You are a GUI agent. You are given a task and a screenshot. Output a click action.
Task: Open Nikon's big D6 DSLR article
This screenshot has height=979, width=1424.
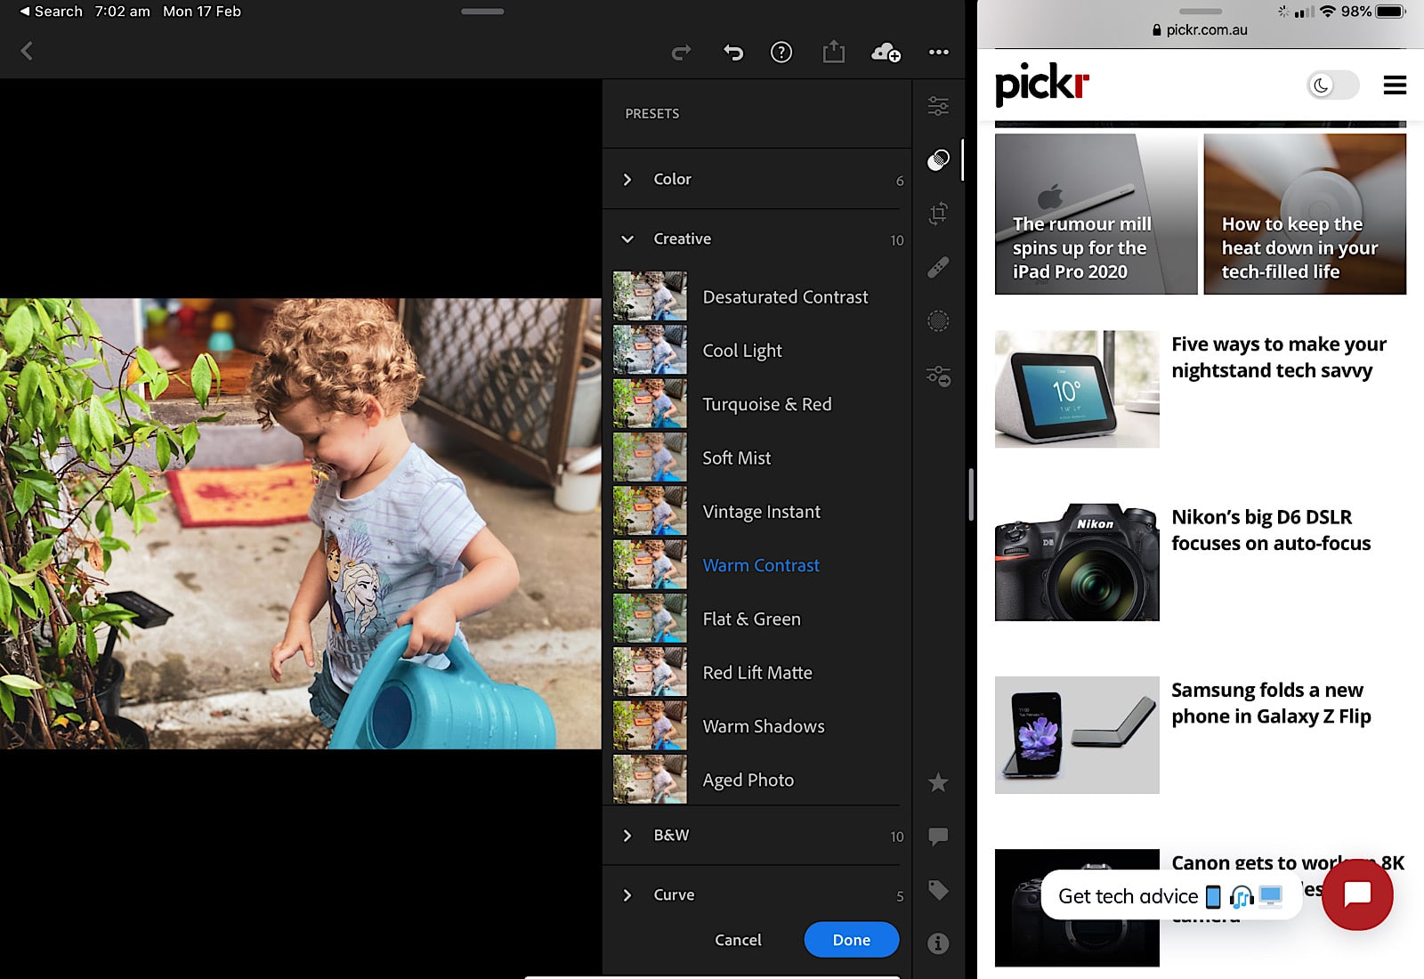[x=1270, y=530]
